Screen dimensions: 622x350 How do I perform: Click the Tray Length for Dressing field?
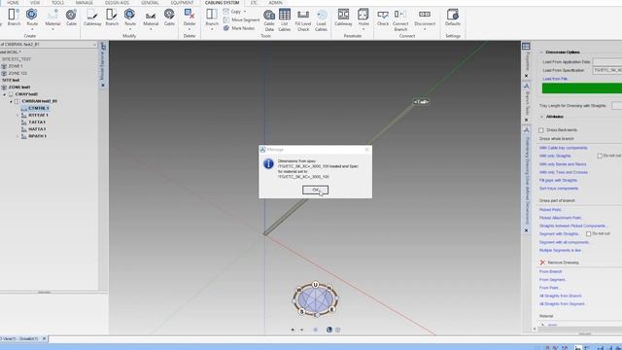(616, 106)
